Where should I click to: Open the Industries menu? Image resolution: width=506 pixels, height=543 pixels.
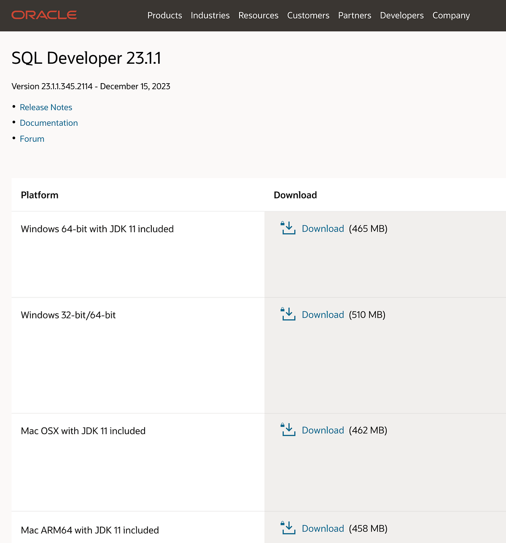210,15
